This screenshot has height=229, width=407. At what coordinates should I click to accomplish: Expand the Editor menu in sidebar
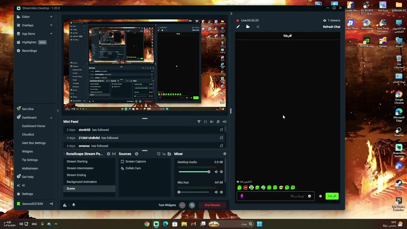[51, 17]
